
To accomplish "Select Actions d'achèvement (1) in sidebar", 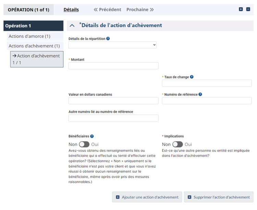I will pyautogui.click(x=34, y=46).
